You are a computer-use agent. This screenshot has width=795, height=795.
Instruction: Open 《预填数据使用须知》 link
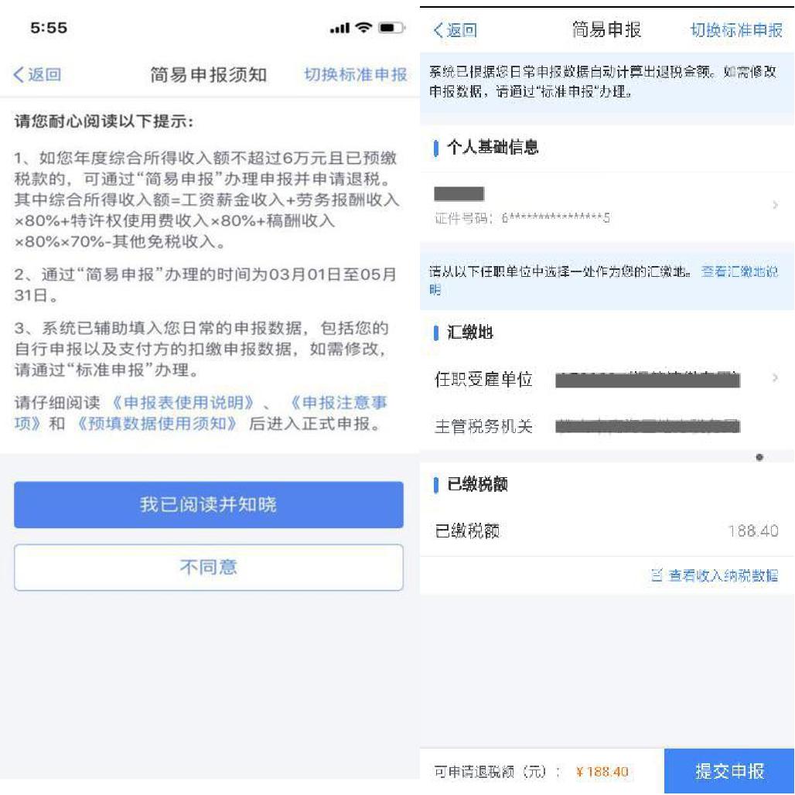point(157,423)
